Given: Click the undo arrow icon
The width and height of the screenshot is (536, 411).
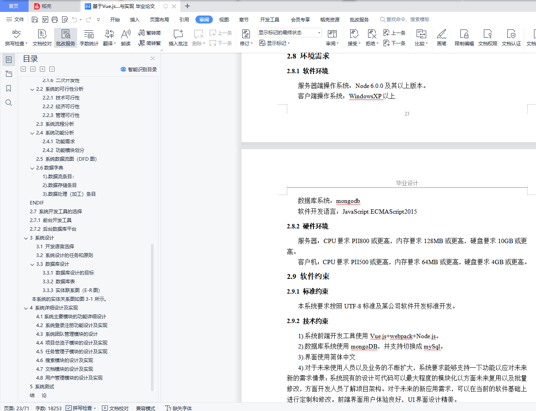Looking at the screenshot, I should pyautogui.click(x=75, y=19).
